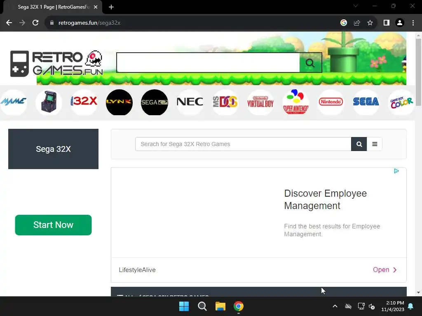422x316 pixels.
Task: Select the Super Nintendo console logo
Action: point(295,102)
